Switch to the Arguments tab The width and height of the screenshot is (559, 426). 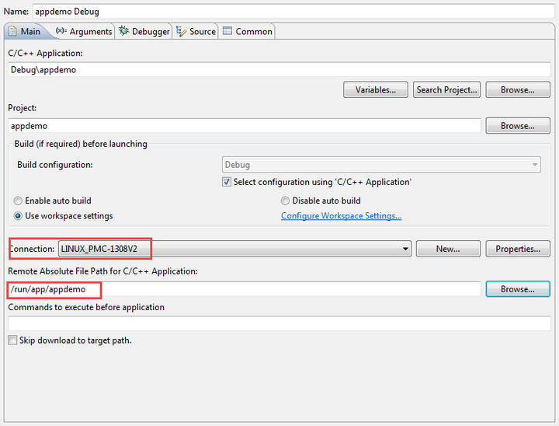coord(84,31)
